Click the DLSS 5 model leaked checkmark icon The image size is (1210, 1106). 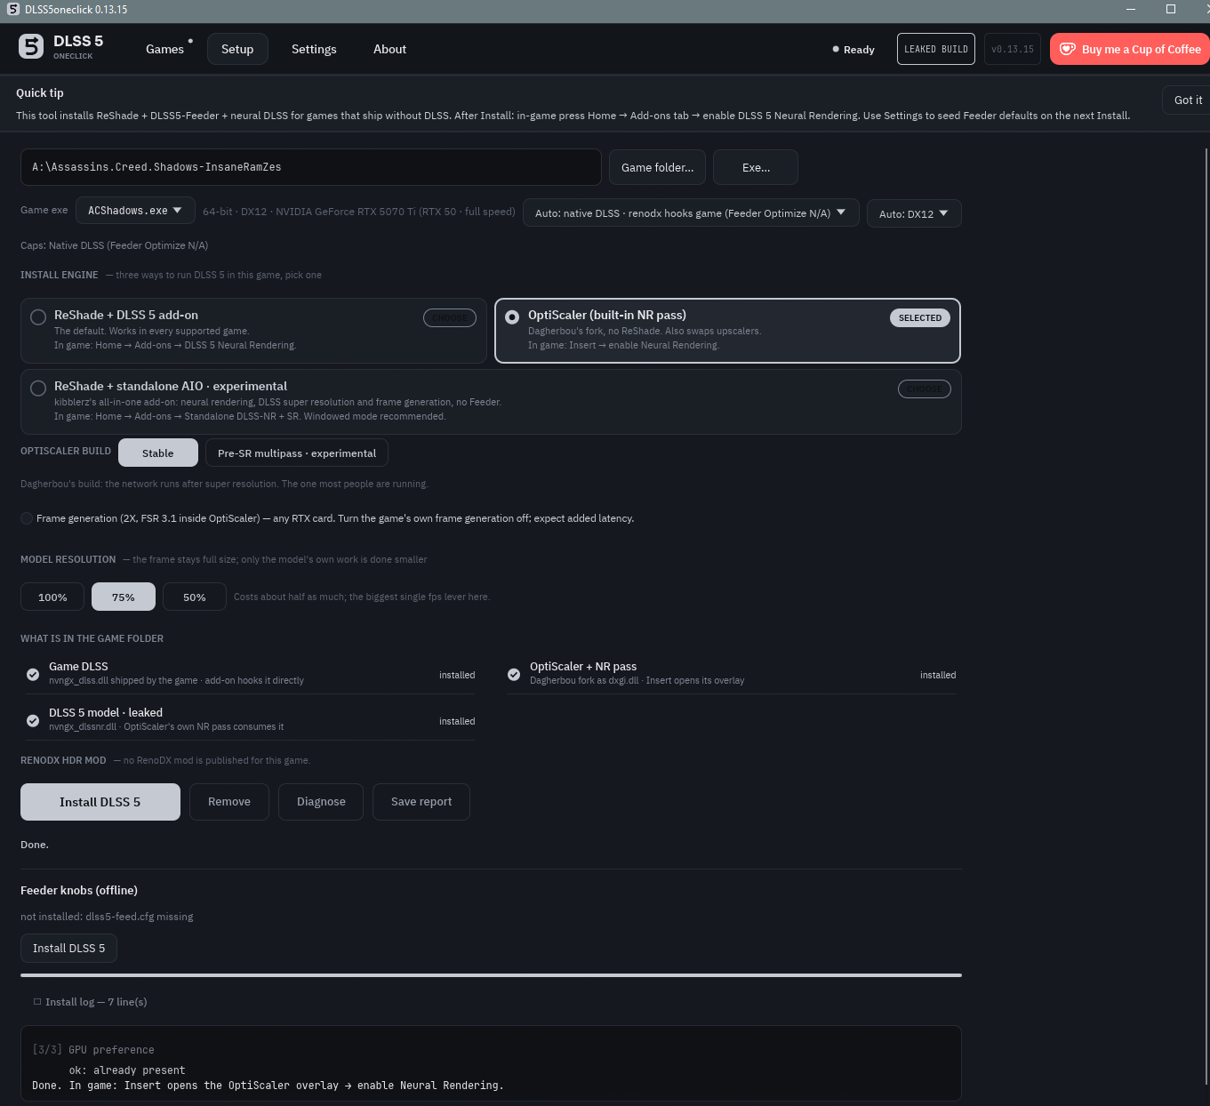(33, 721)
